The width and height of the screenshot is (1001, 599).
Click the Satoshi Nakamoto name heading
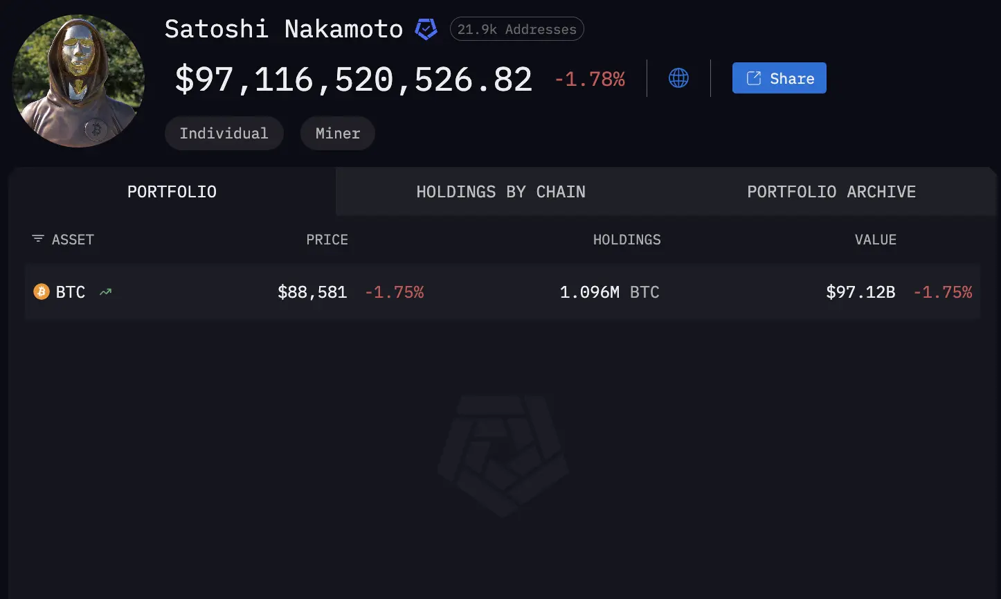click(283, 29)
